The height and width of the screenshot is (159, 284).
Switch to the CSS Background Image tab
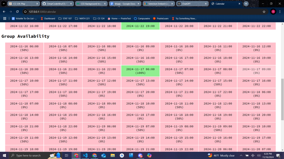click(91, 4)
